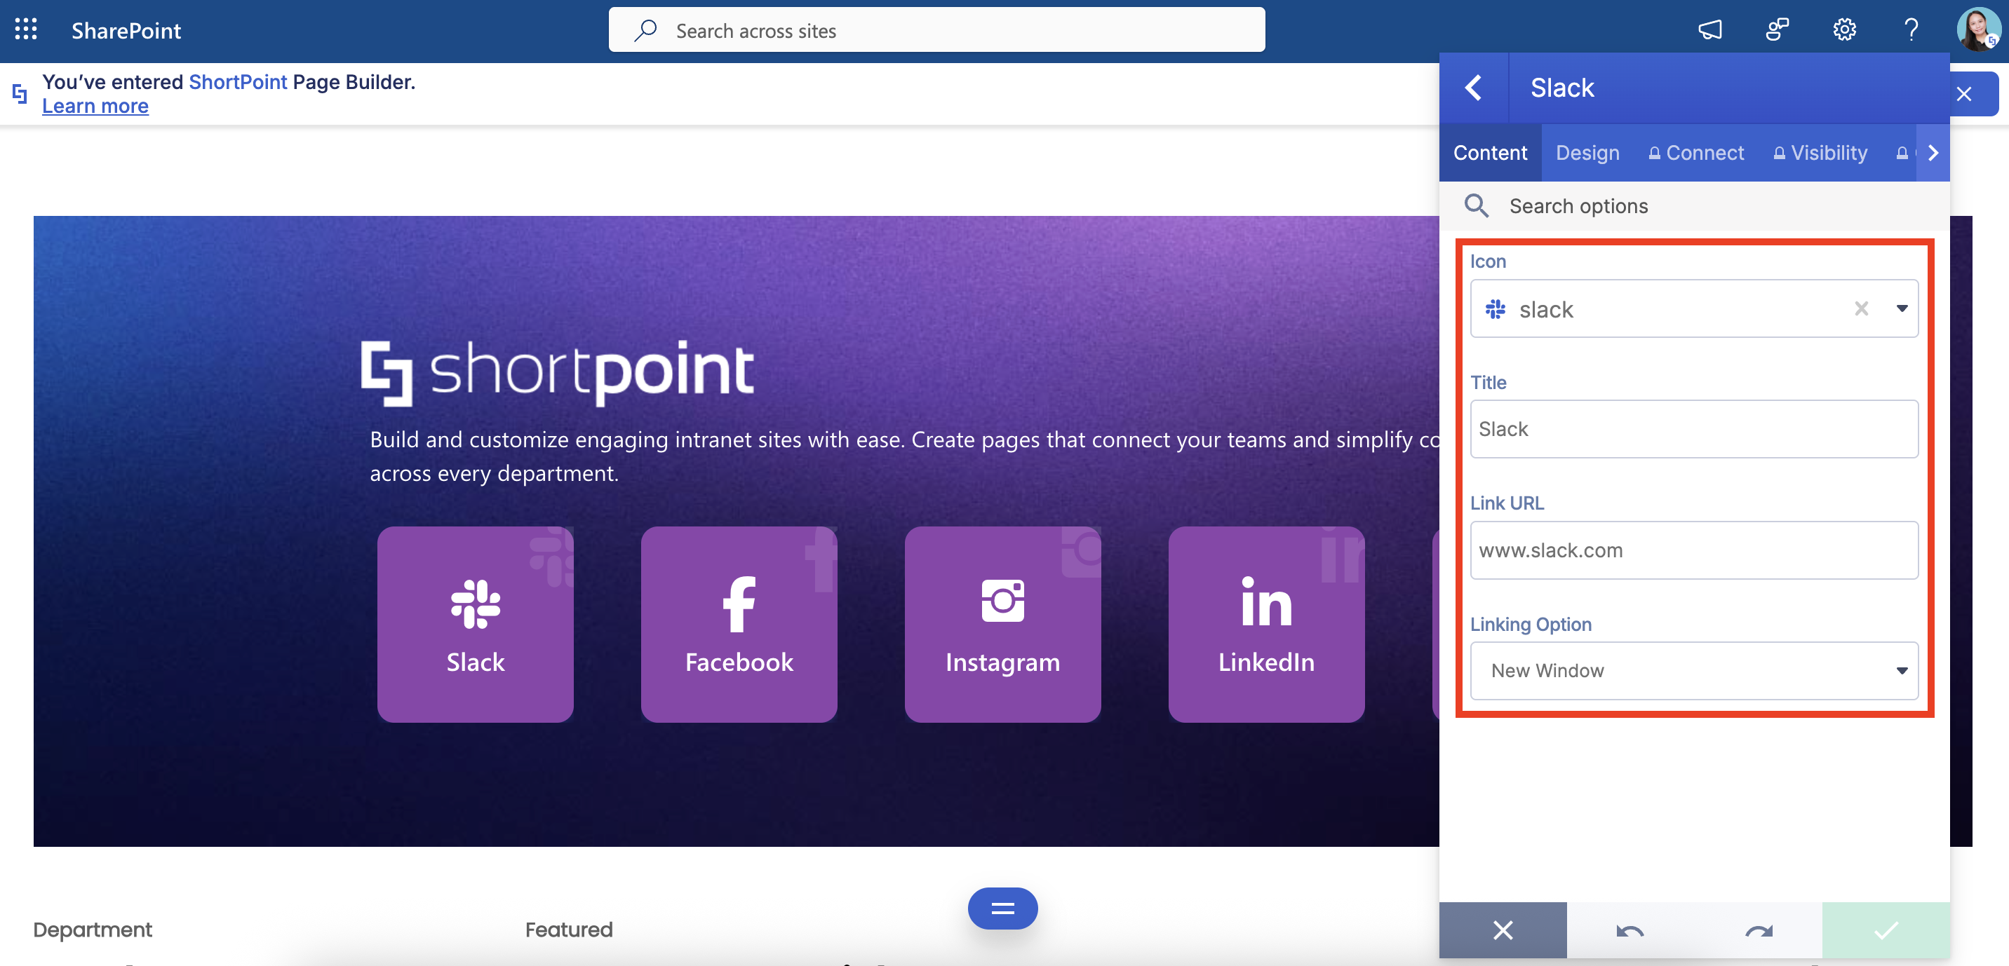Redo the change in panel footer
The image size is (2009, 966).
1758,930
